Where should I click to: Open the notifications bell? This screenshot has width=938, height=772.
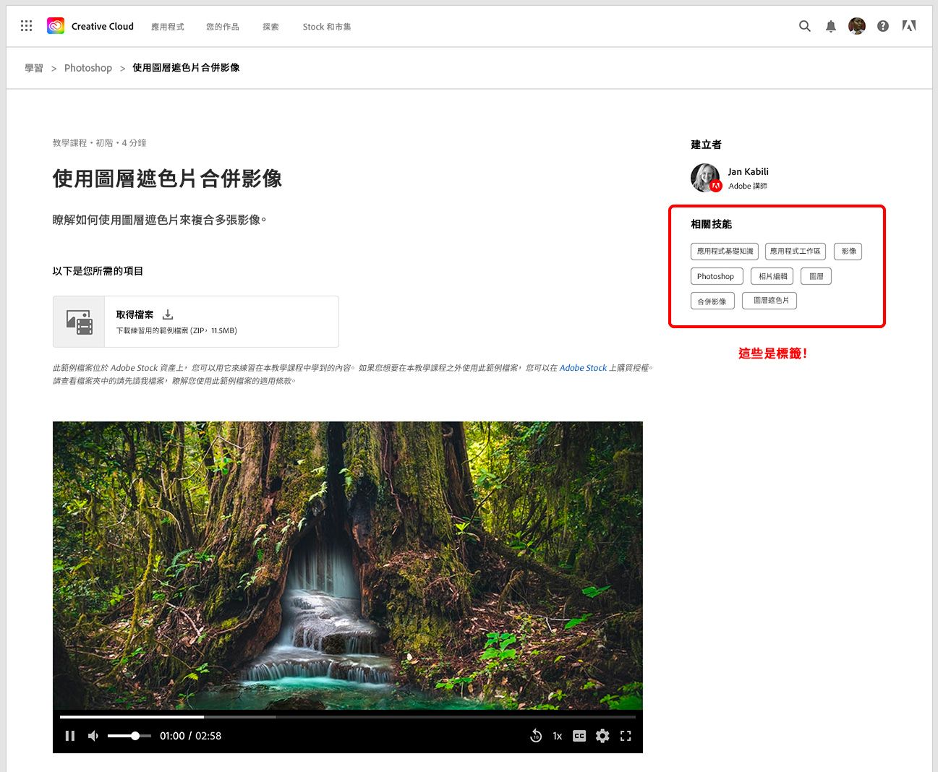point(830,25)
